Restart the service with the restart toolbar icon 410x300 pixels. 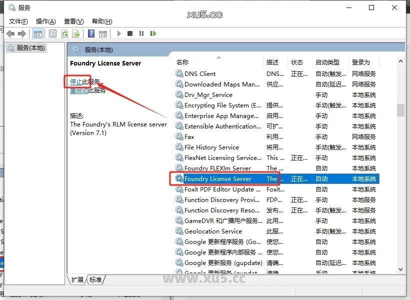point(153,33)
